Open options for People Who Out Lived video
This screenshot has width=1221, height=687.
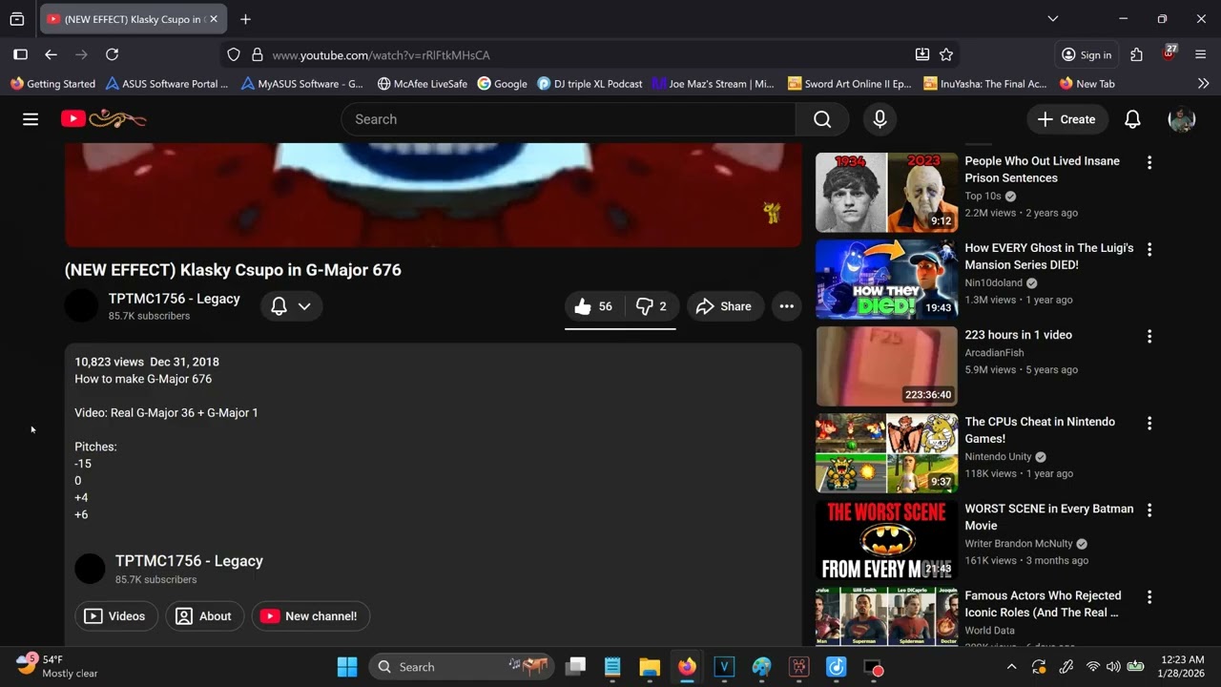click(1149, 163)
